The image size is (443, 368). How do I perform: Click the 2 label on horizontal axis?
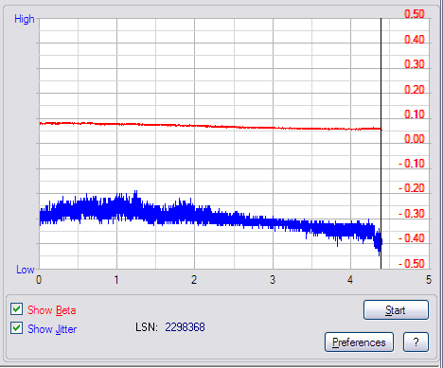click(x=194, y=280)
